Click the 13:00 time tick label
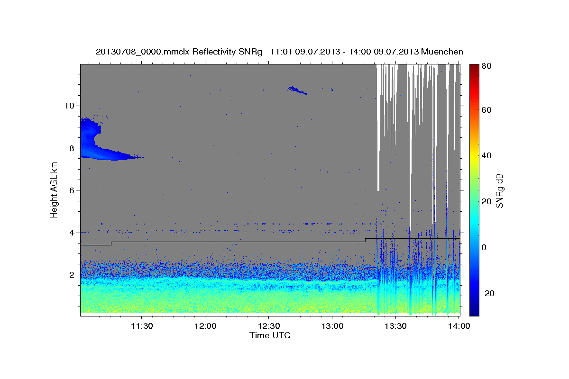Viewport: 569px width, 379px height. coord(332,326)
